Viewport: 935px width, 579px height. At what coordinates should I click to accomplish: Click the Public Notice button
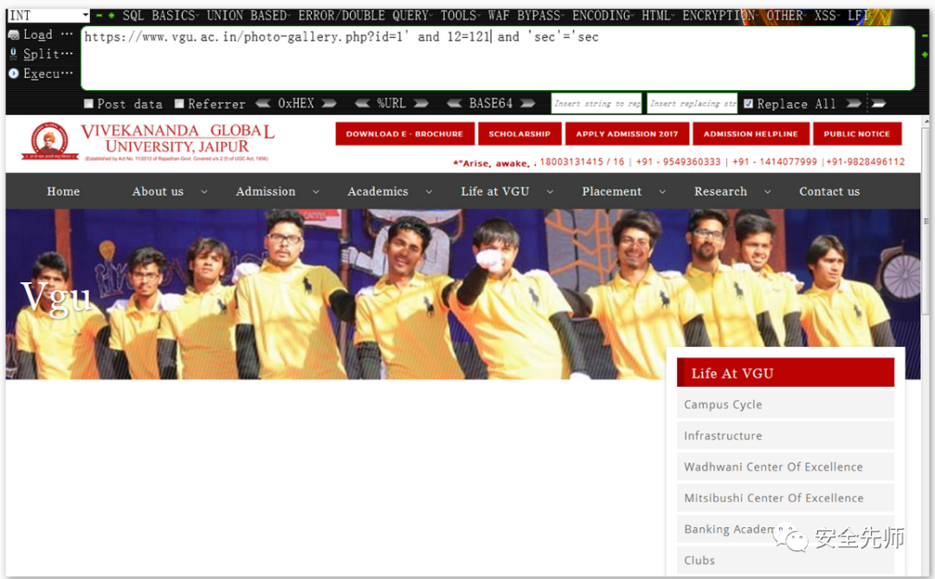[857, 133]
